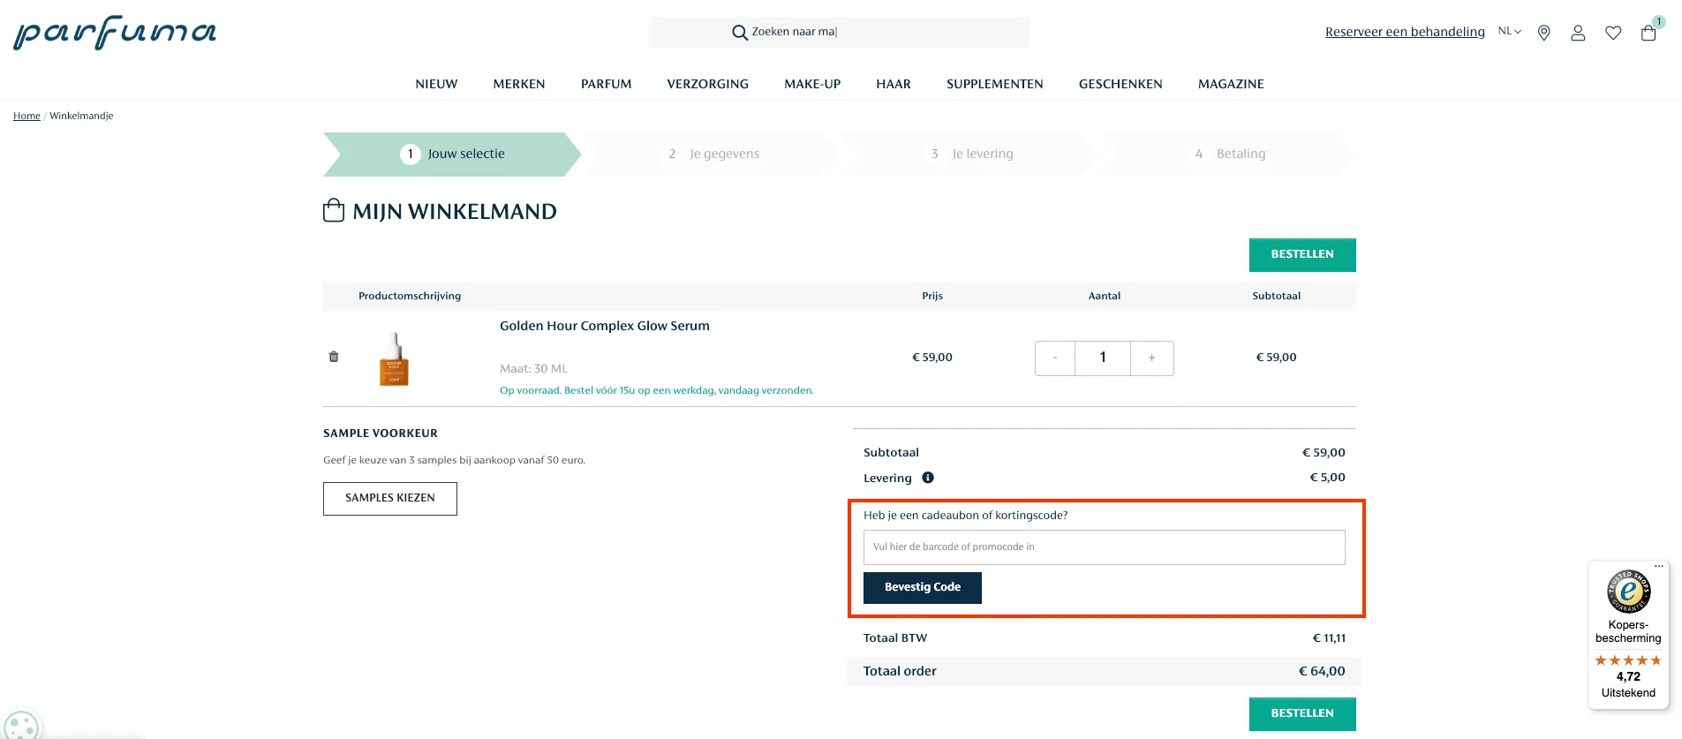The height and width of the screenshot is (739, 1682).
Task: Click the Maat: 30 ML text
Action: [534, 369]
